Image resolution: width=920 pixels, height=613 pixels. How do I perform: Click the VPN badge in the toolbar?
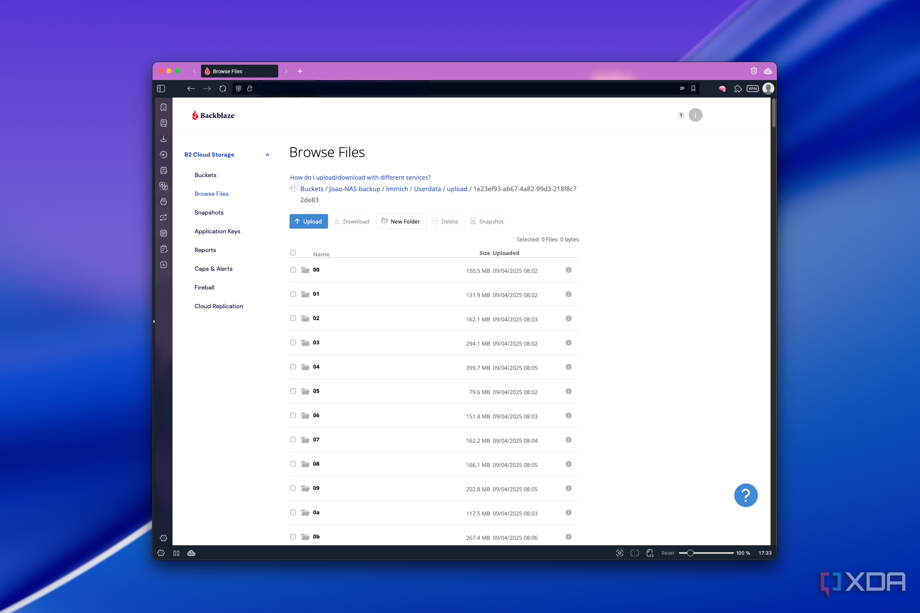click(753, 89)
